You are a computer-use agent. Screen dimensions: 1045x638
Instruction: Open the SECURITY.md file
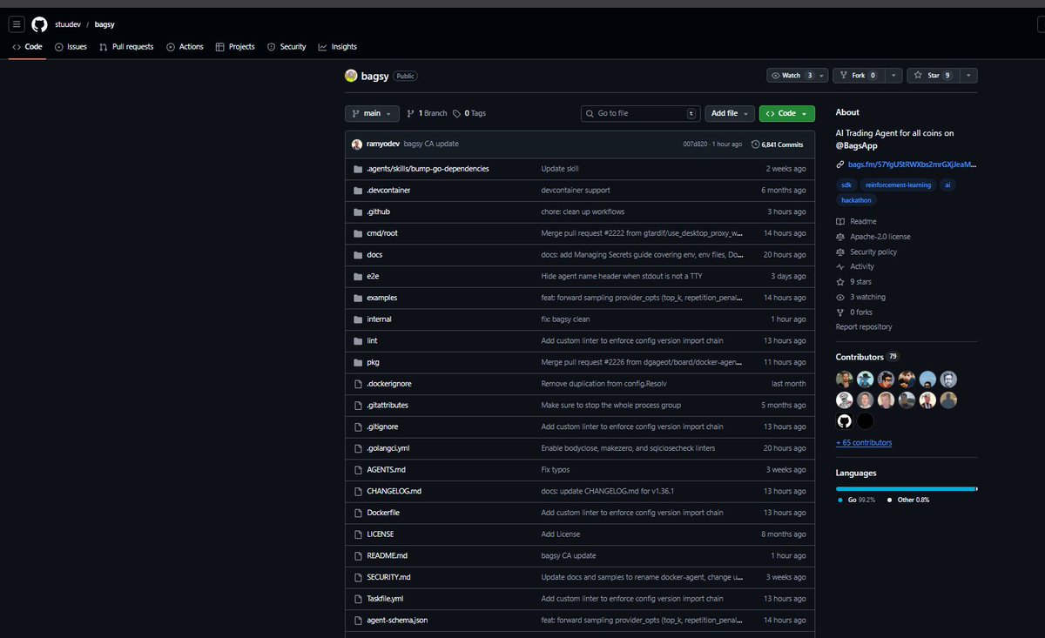coord(388,577)
